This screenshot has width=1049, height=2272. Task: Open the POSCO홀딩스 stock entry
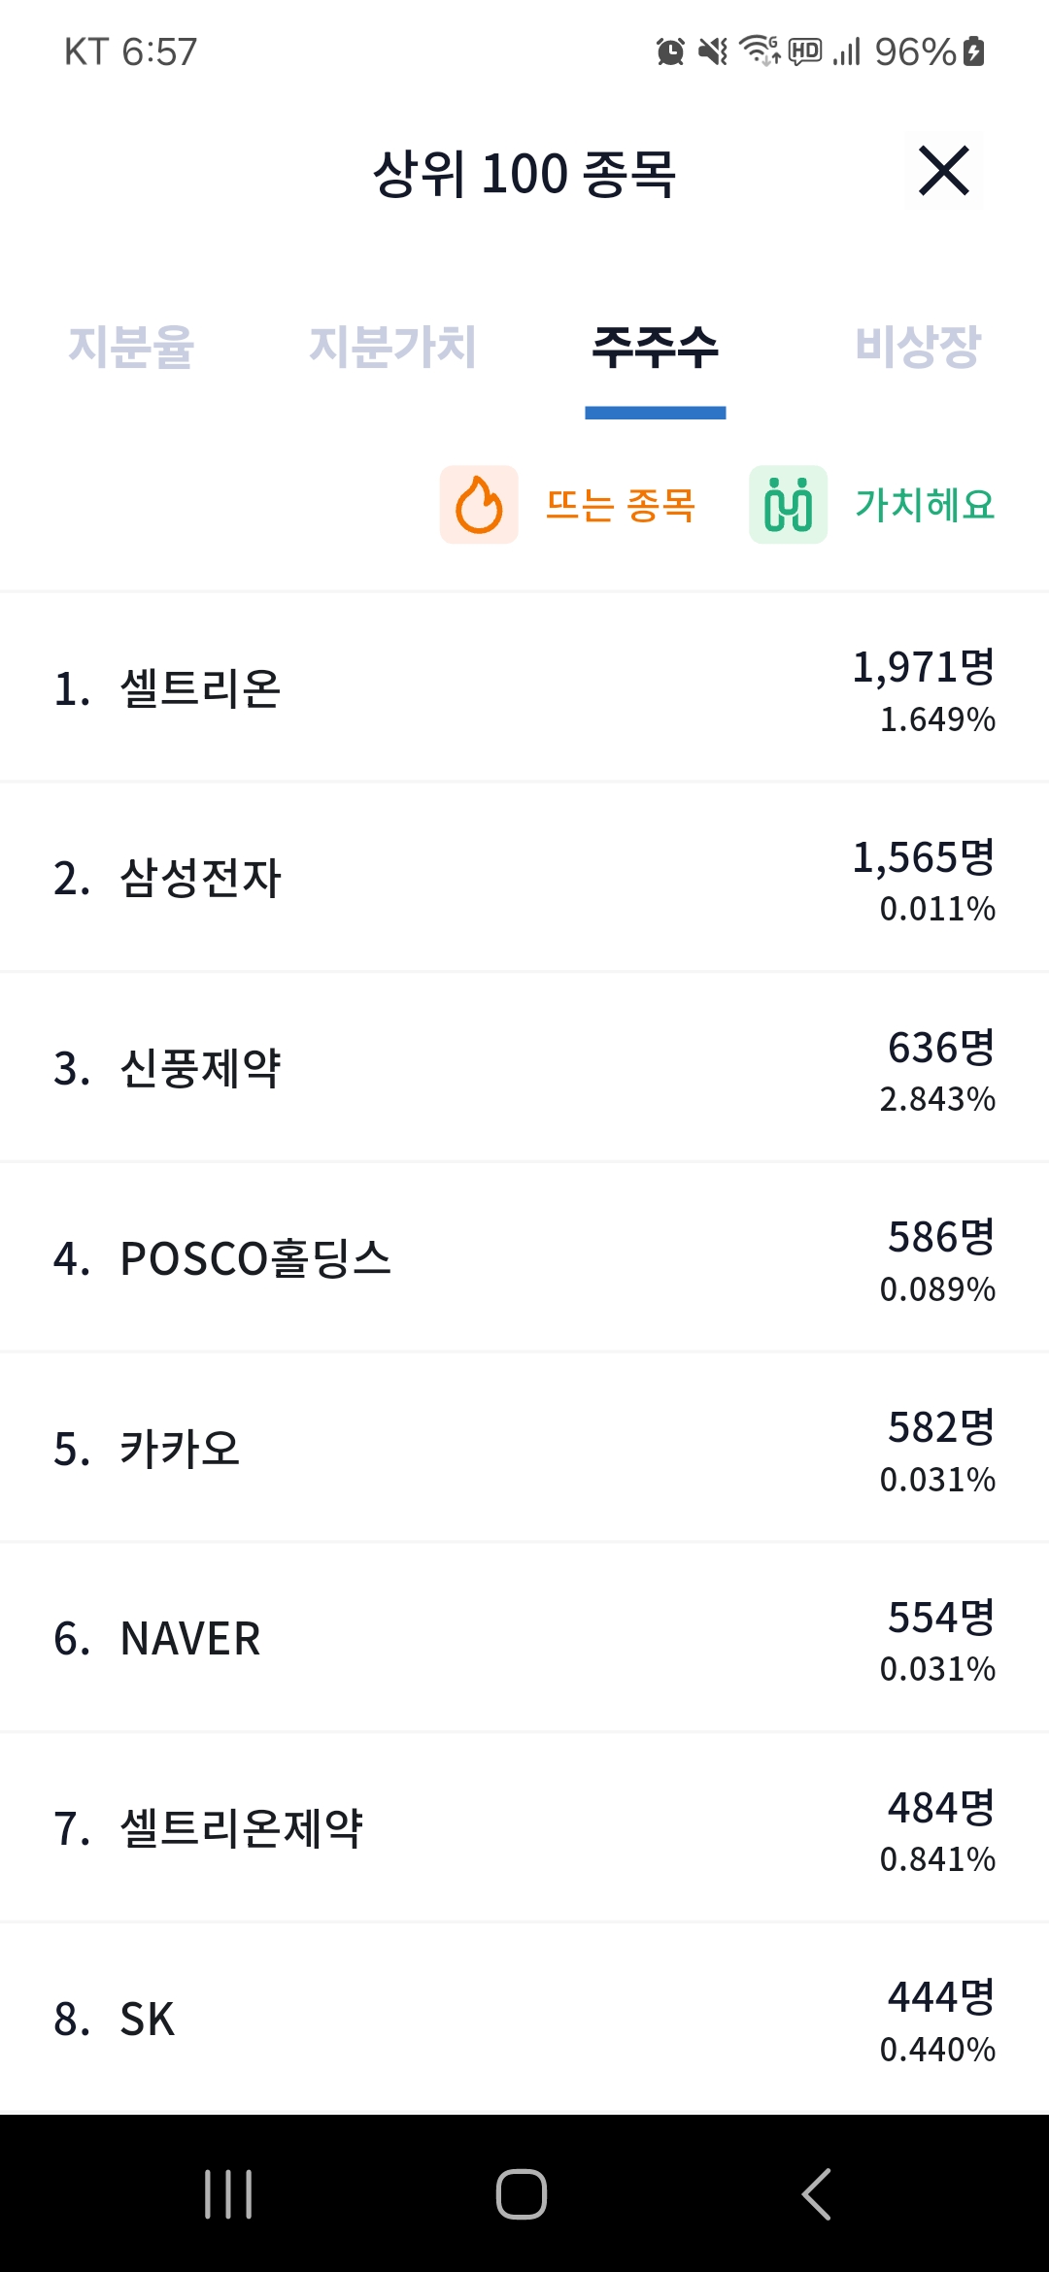click(x=524, y=1258)
